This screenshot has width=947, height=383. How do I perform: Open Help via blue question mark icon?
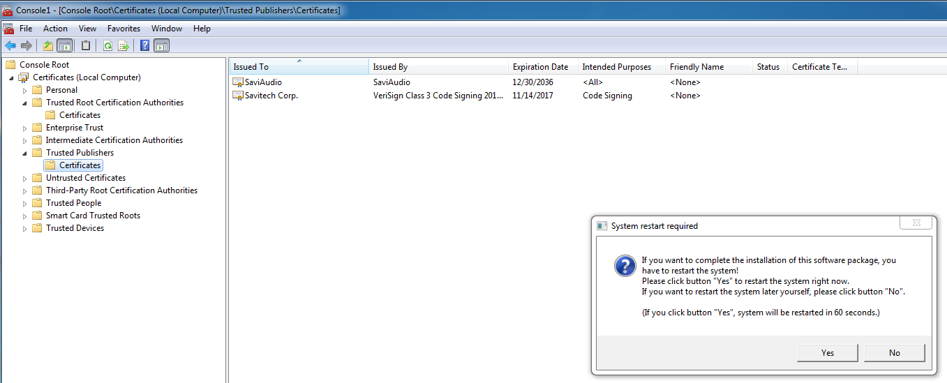coord(144,46)
